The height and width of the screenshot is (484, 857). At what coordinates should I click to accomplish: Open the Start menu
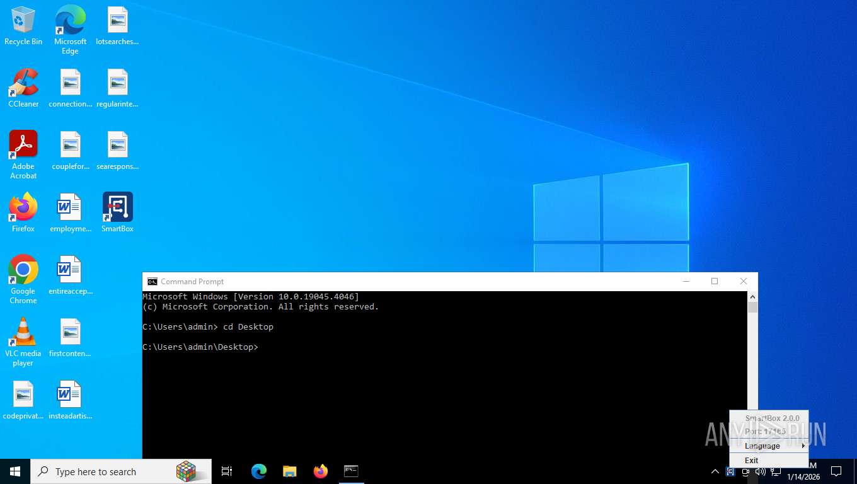[x=15, y=471]
